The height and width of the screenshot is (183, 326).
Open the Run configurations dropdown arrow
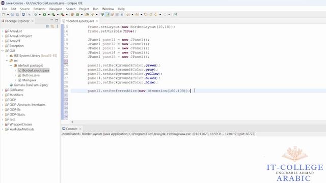[49, 15]
